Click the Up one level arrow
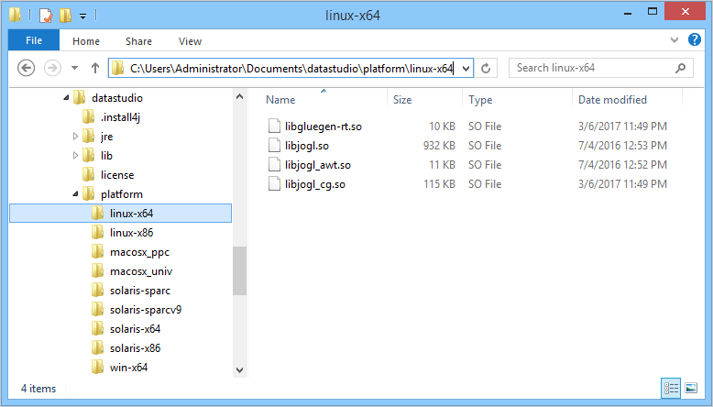713x407 pixels. (x=95, y=68)
